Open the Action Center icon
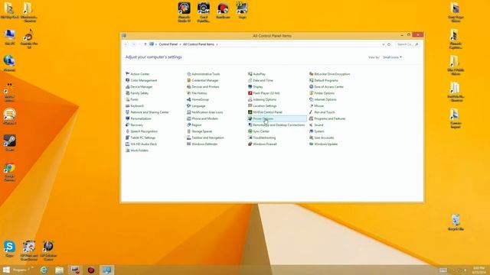 [x=128, y=74]
